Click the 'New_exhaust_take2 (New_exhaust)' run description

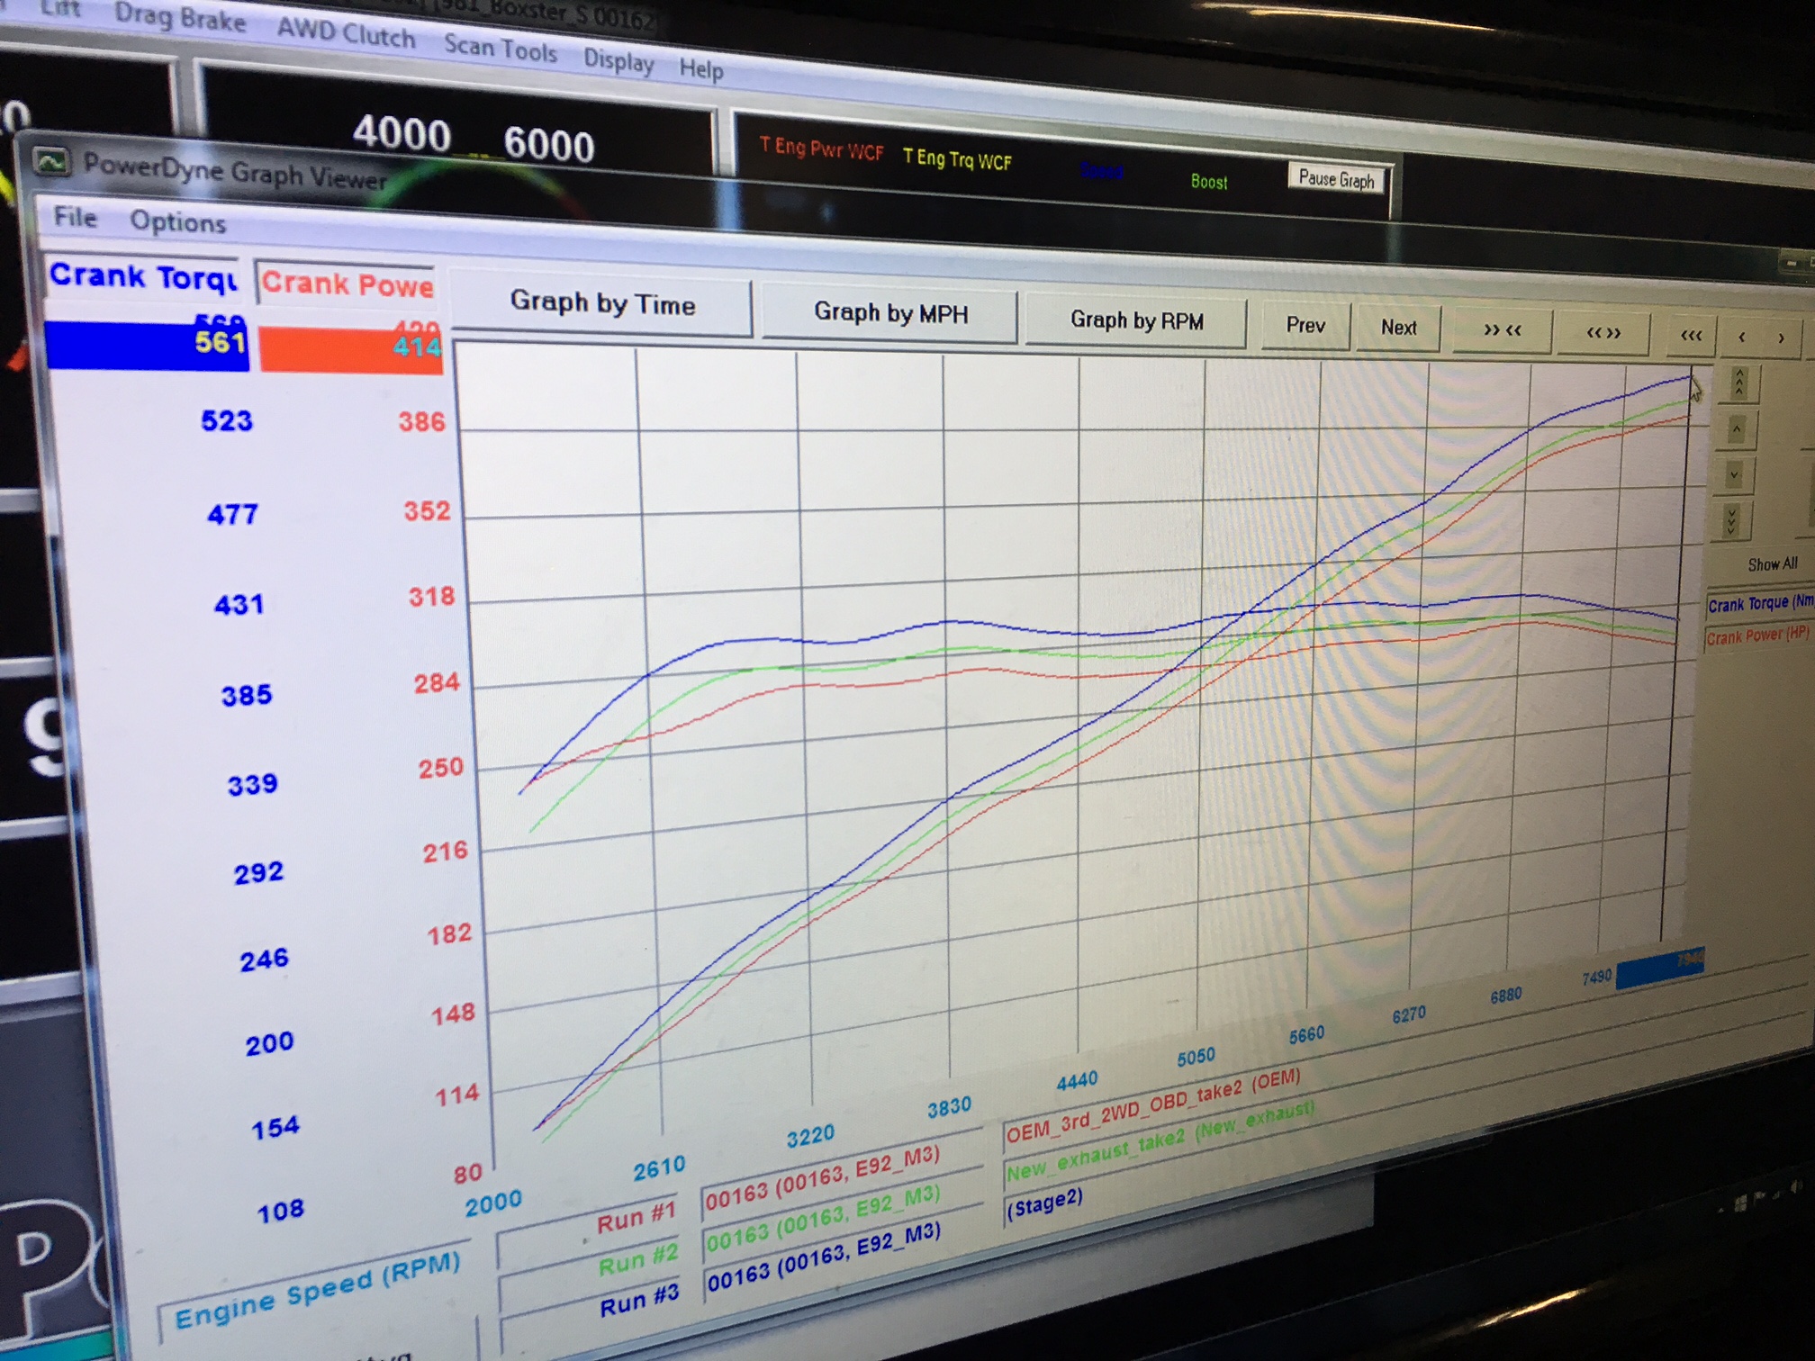click(x=1160, y=1140)
